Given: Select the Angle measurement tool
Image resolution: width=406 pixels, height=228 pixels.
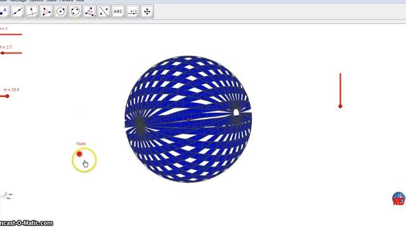Looking at the screenshot, I should (89, 11).
